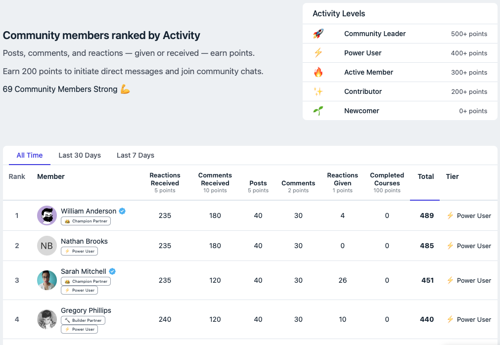Click the Rank column header
The image size is (500, 345).
click(17, 176)
